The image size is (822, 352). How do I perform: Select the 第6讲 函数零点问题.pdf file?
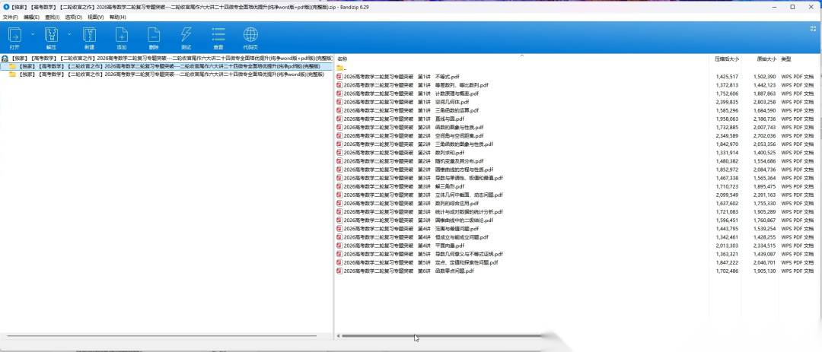[405, 271]
